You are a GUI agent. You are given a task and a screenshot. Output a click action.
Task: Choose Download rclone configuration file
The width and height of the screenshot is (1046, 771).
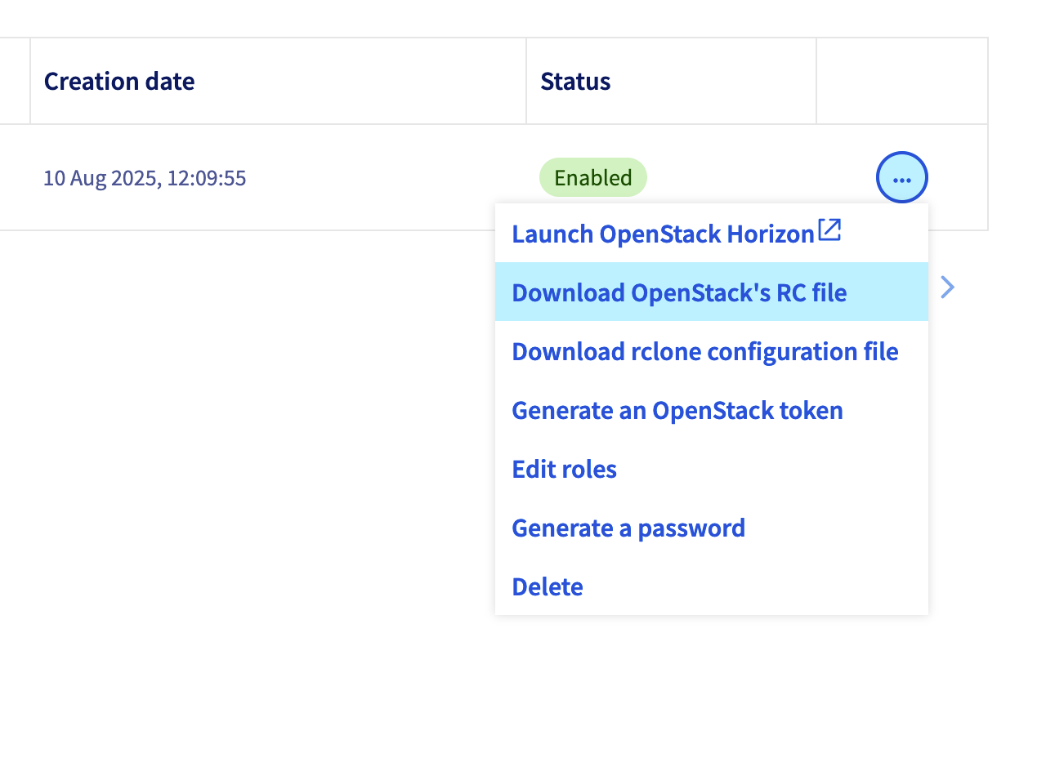pos(711,351)
